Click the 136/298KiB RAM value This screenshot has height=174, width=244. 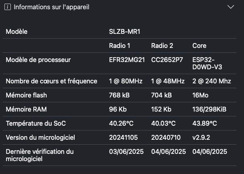point(209,109)
